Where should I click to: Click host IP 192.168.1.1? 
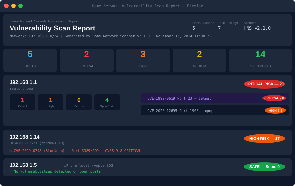[x=23, y=82]
